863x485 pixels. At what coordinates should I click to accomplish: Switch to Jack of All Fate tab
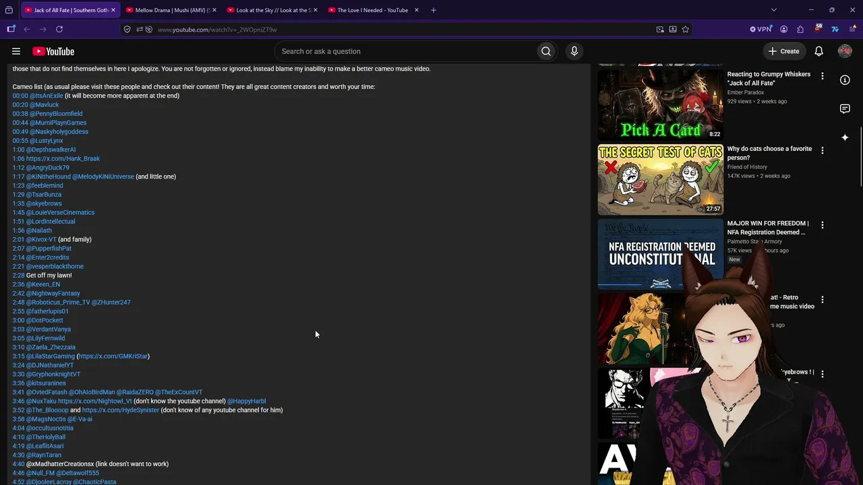coord(69,10)
